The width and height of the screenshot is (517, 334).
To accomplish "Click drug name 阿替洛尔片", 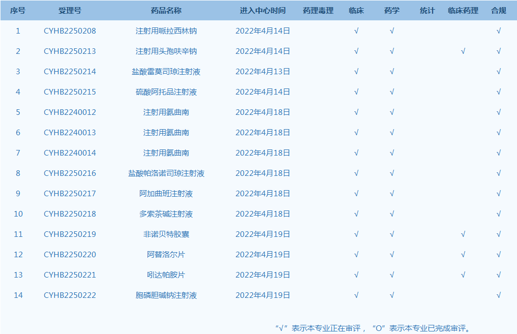I will [x=166, y=255].
